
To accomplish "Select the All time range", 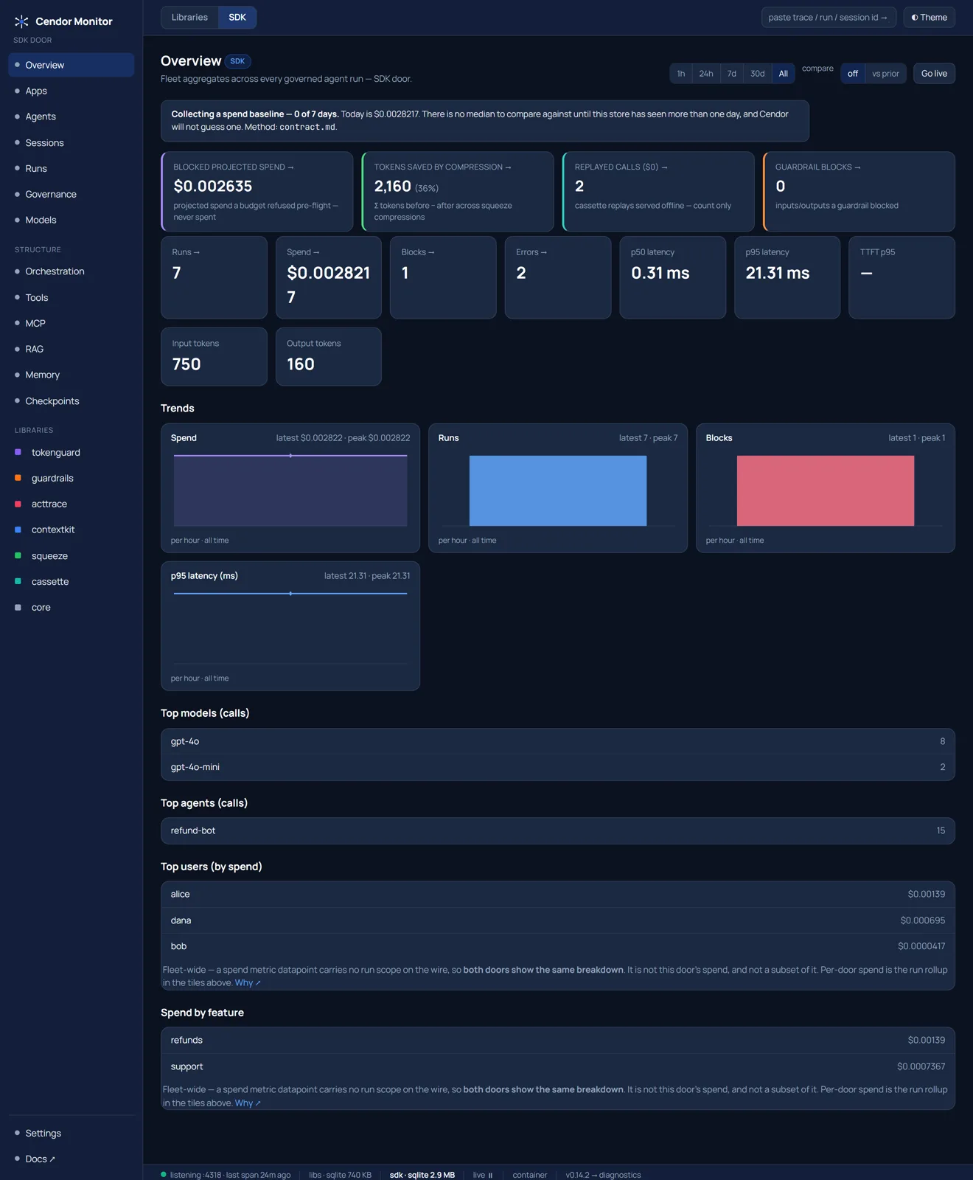I will 784,74.
